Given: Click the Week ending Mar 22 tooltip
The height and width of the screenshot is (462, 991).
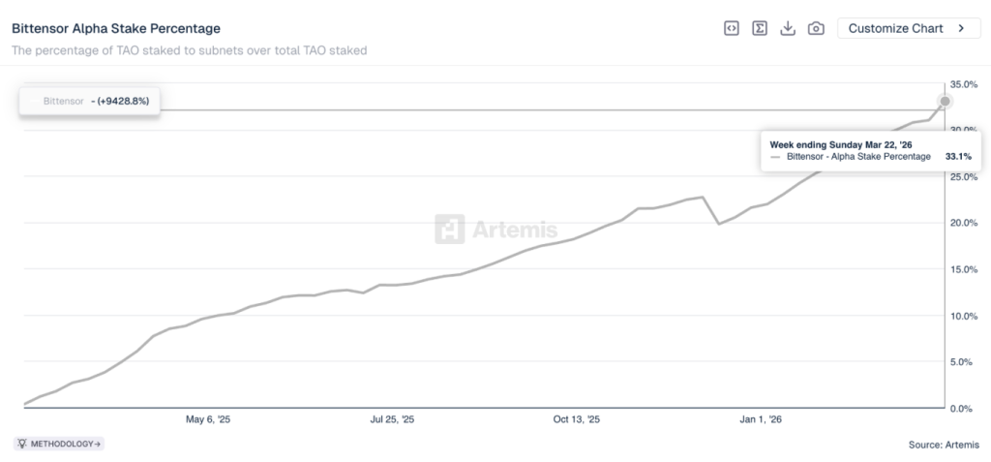Looking at the screenshot, I should click(x=870, y=149).
